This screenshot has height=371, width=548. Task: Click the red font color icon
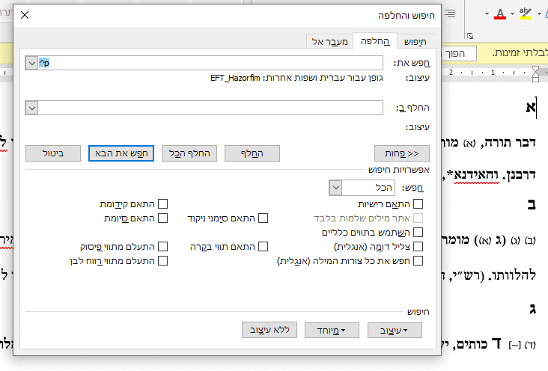[501, 13]
